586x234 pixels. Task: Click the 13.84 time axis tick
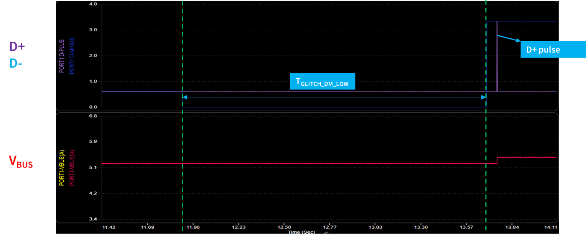pyautogui.click(x=512, y=227)
